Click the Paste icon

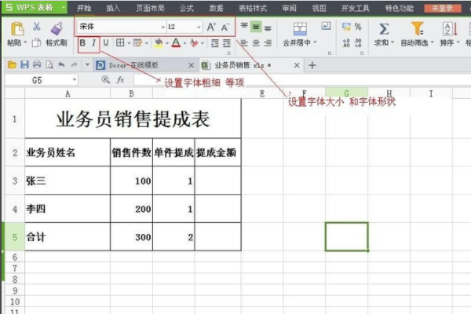pos(17,29)
